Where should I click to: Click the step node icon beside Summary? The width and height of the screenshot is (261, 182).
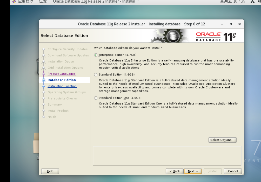tap(43, 104)
